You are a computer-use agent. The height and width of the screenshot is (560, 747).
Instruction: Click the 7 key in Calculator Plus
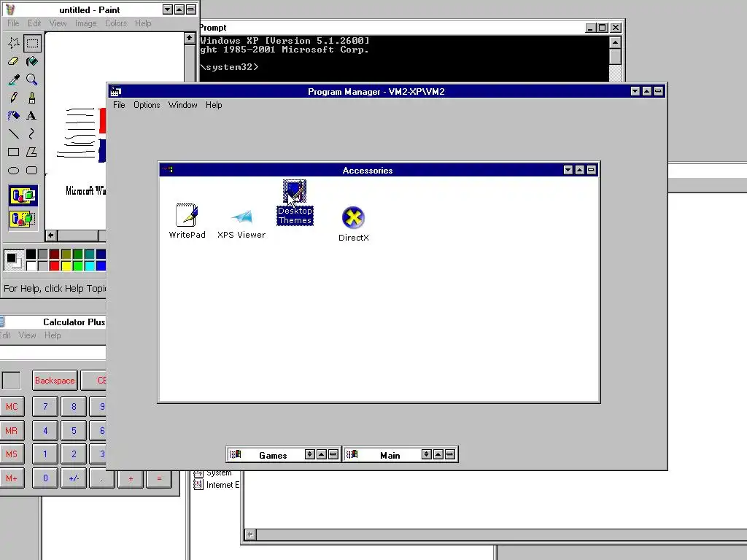tap(45, 407)
